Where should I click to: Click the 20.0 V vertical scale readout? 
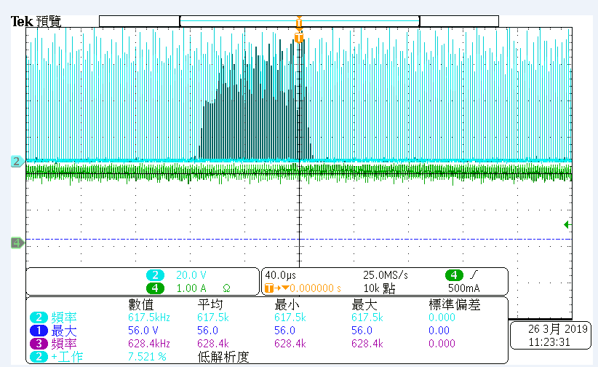pos(191,275)
